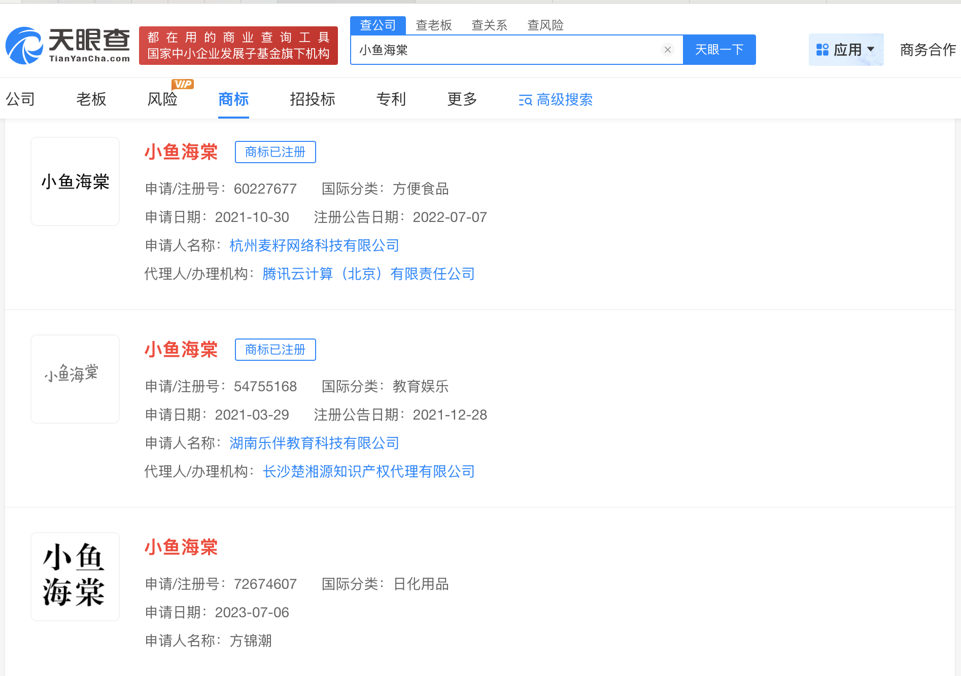Open 高级搜索 advanced search
961x676 pixels.
click(x=556, y=100)
